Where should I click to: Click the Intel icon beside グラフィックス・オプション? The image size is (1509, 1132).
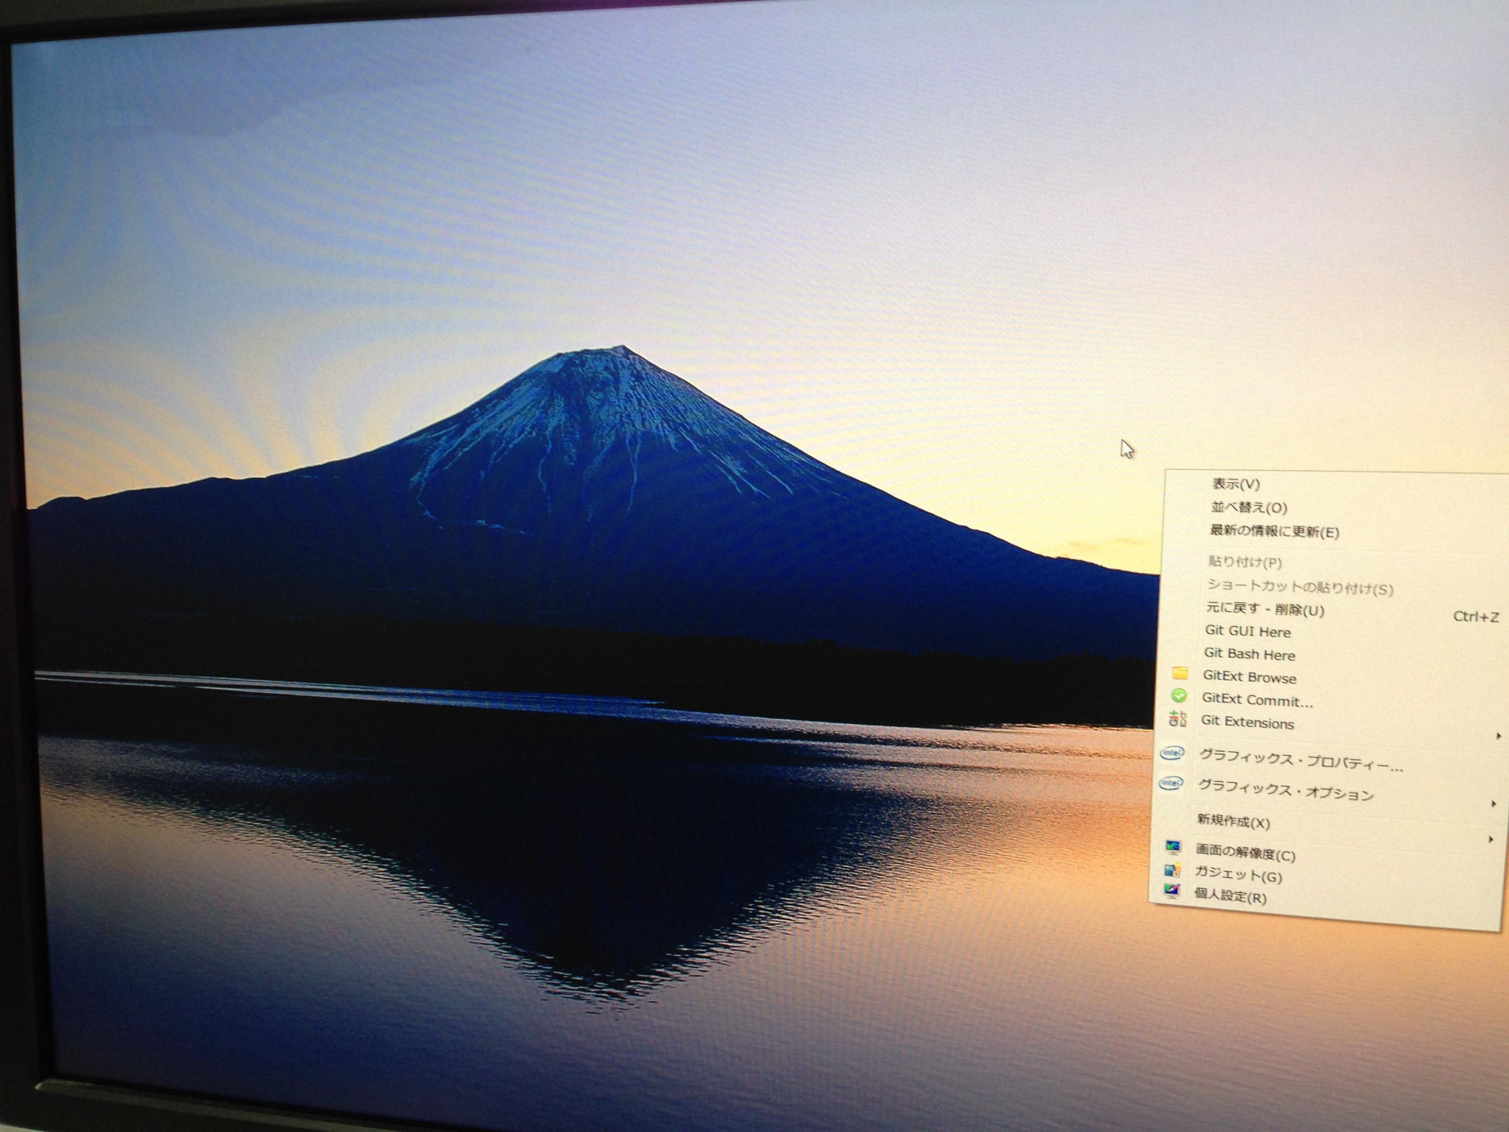point(1171,782)
